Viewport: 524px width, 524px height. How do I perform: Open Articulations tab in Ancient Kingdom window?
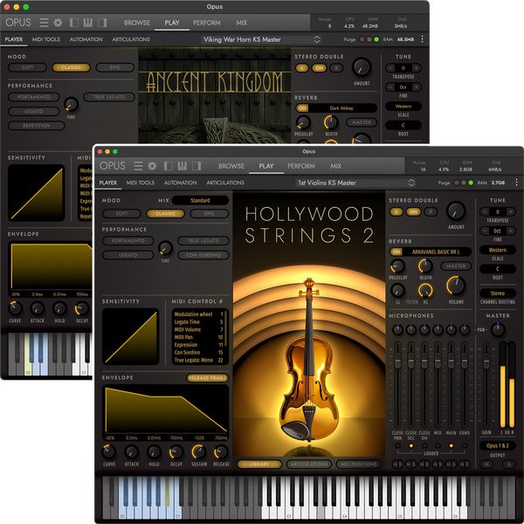point(131,39)
